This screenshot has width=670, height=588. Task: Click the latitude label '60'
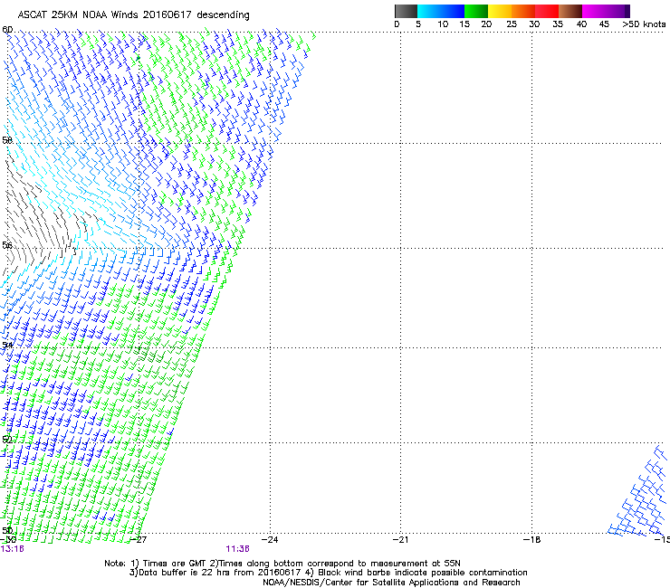click(x=7, y=30)
